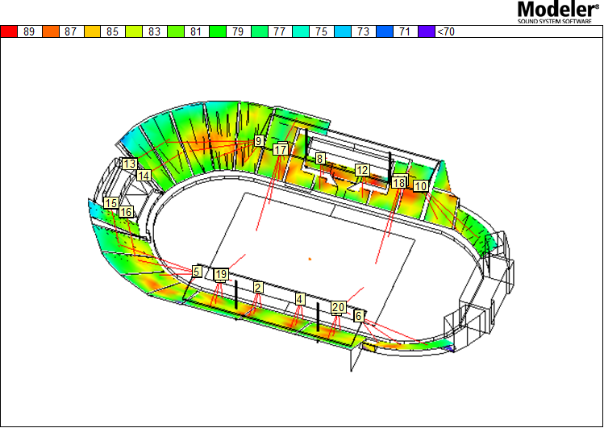Choose loudspeaker marker 15
This screenshot has width=604, height=428.
point(111,203)
